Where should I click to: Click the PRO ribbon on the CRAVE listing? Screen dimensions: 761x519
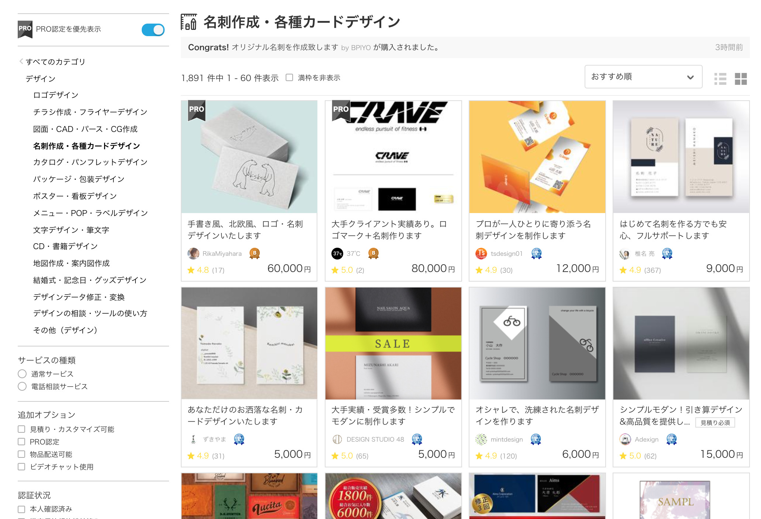tap(340, 109)
